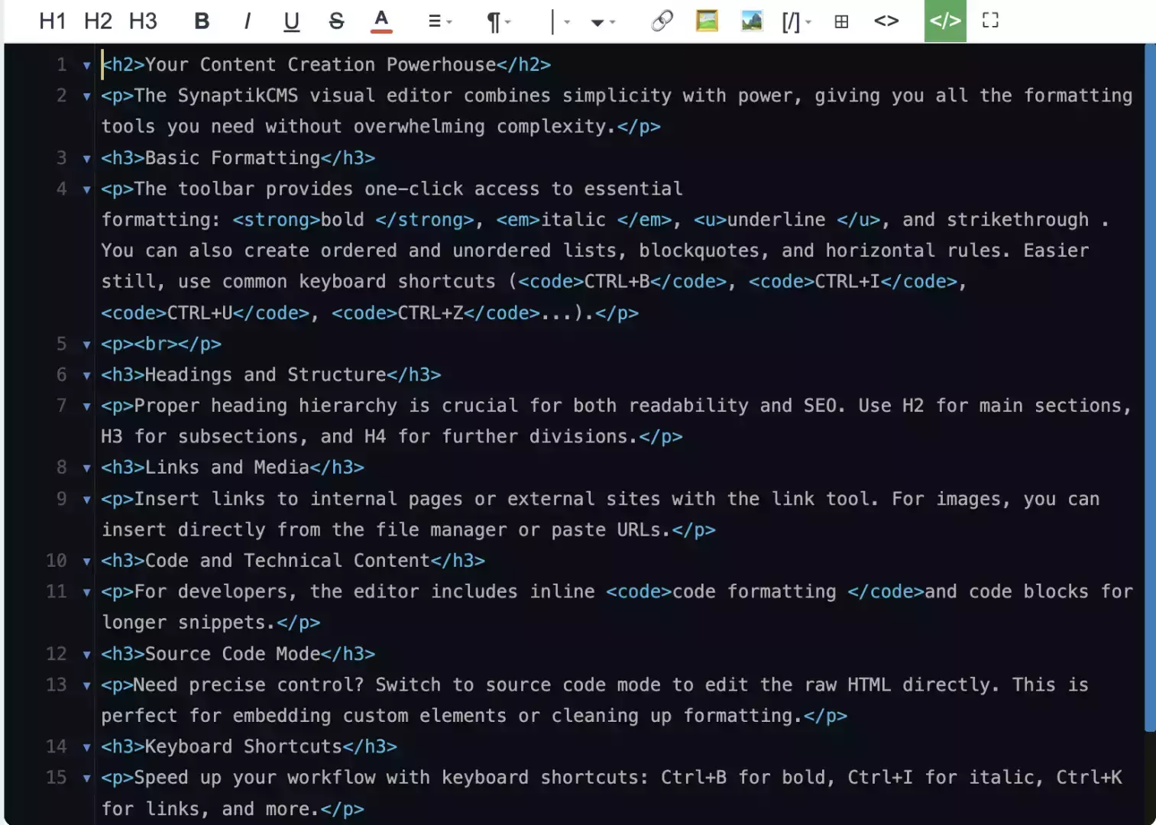Collapse fold arrow next to Basic Formatting heading
1156x825 pixels.
pos(86,158)
